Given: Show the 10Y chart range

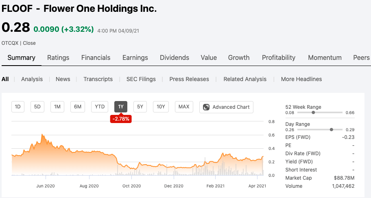Looking at the screenshot, I should tap(161, 107).
